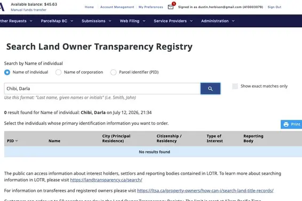Enable Show exact matches only checkbox
Image resolution: width=302 pixels, height=201 pixels.
coord(235,86)
